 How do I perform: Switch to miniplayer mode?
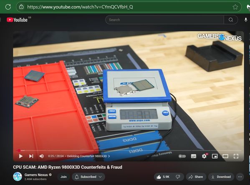point(215,156)
